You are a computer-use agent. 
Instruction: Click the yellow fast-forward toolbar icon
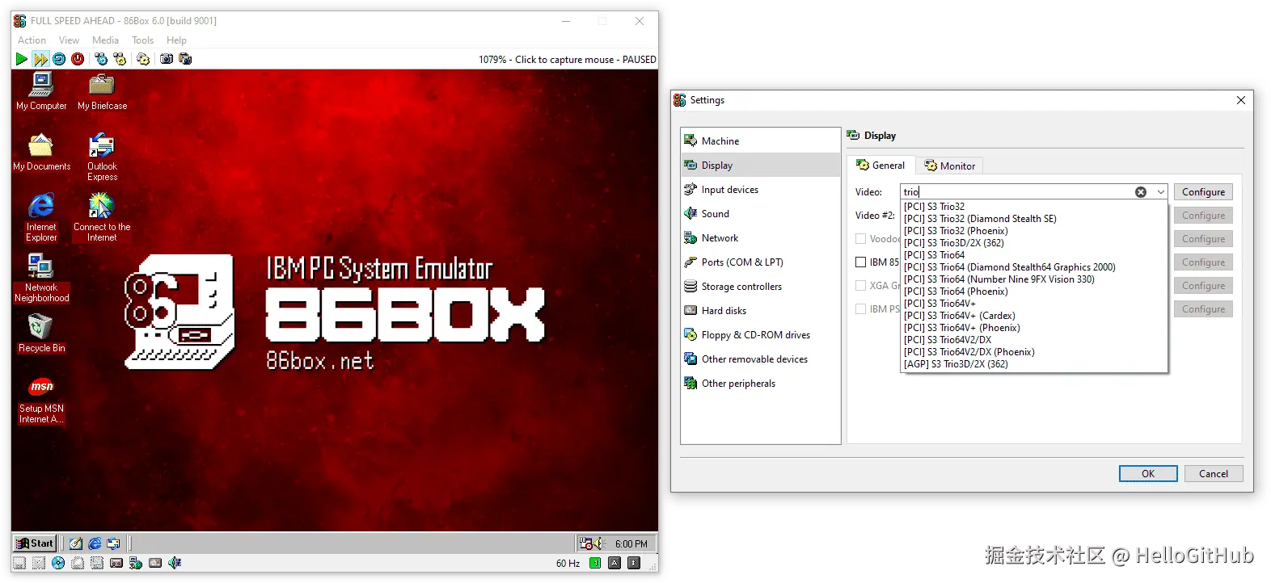[x=40, y=59]
